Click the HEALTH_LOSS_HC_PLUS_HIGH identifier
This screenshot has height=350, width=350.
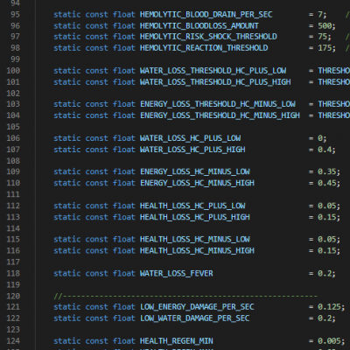(195, 217)
